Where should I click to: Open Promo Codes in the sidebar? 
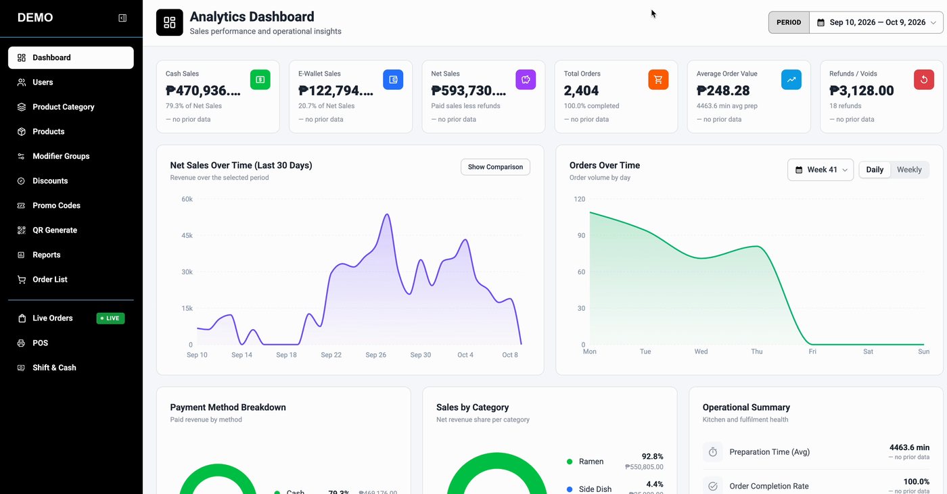pos(71,205)
